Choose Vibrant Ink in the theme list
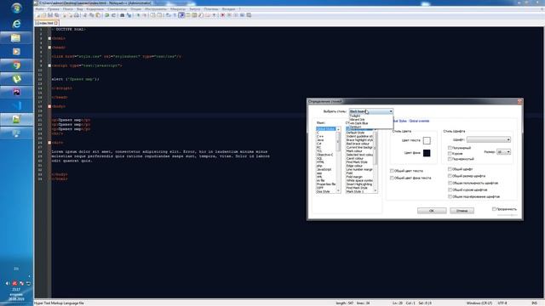 pos(358,119)
